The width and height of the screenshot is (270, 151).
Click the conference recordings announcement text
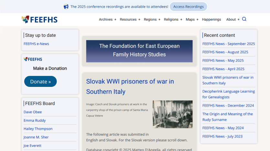[x=119, y=7]
